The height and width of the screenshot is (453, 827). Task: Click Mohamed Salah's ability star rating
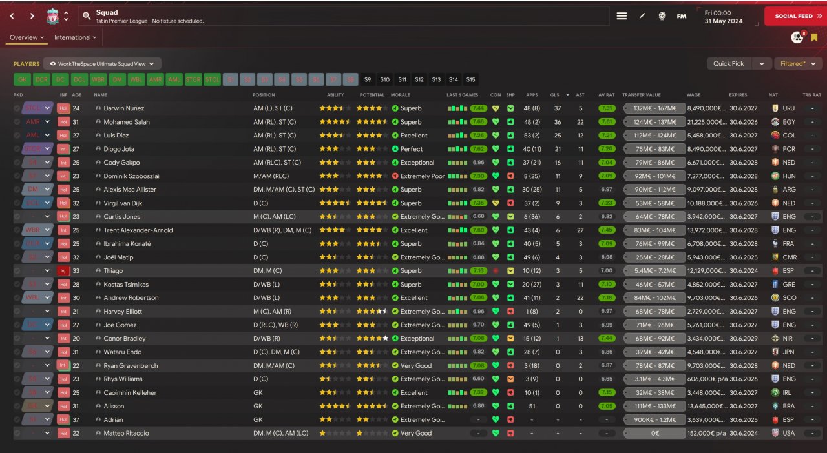(x=335, y=122)
